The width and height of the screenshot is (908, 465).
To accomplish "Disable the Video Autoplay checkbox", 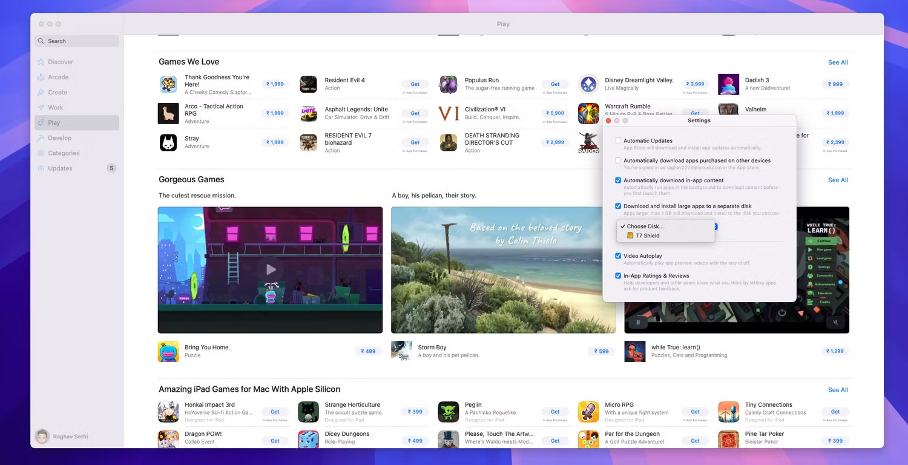I will pos(618,256).
